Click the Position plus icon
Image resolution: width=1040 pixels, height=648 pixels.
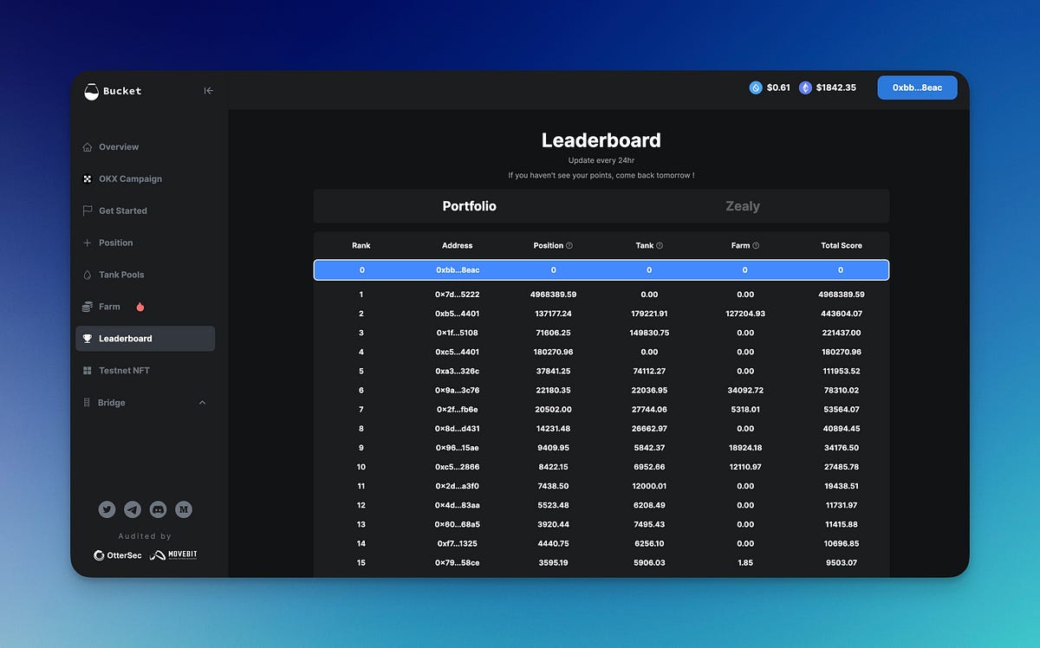[88, 243]
